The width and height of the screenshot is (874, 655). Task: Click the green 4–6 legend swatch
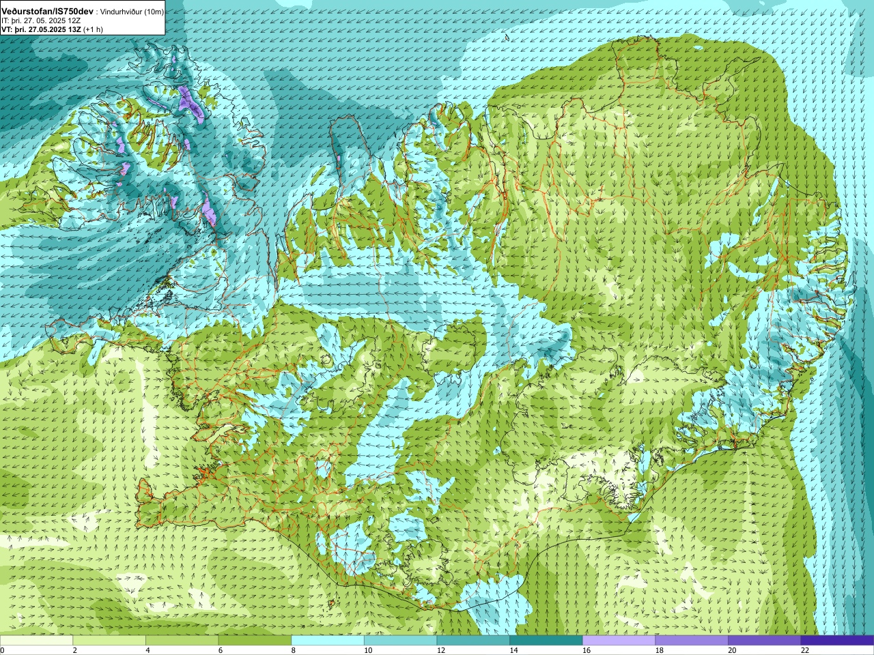point(182,640)
